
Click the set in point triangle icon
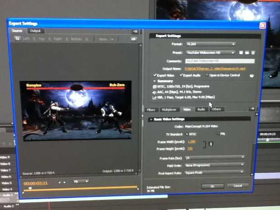pyautogui.click(x=60, y=182)
